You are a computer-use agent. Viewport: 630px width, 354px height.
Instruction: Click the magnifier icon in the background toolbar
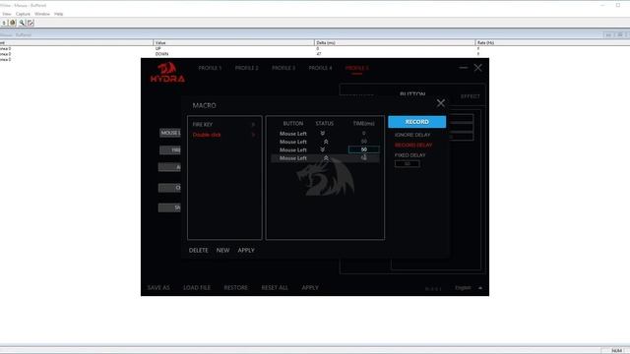click(x=22, y=23)
